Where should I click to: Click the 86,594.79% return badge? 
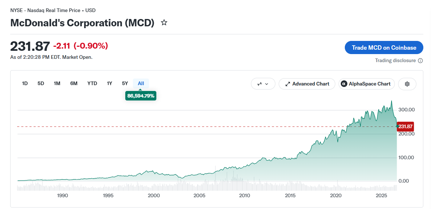141,96
